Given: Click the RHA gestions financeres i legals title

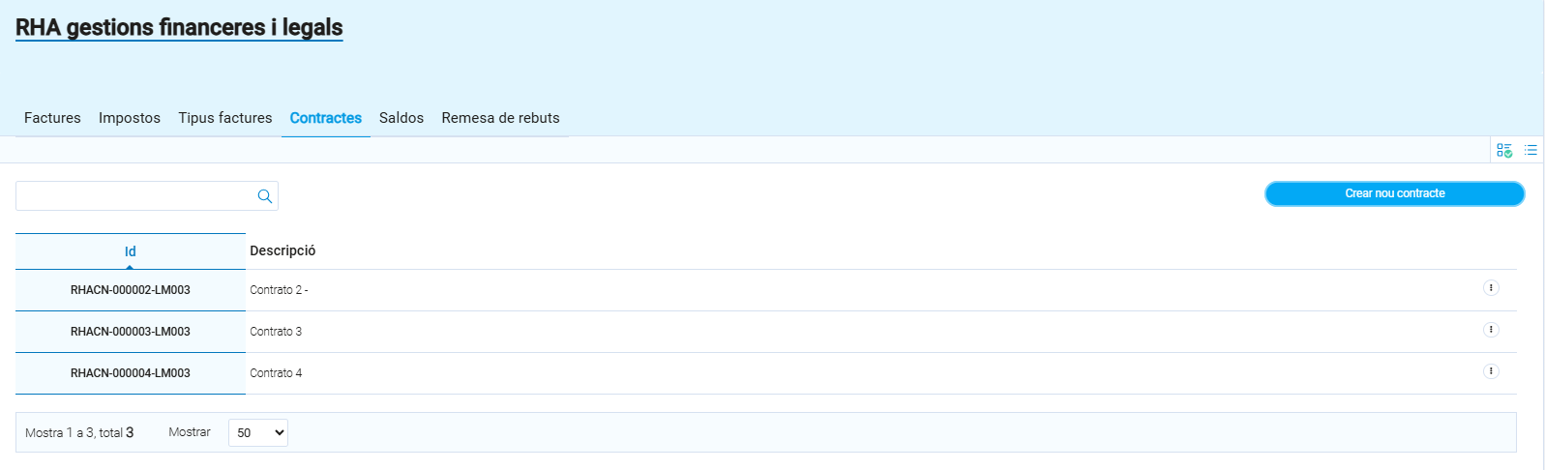Looking at the screenshot, I should tap(179, 28).
